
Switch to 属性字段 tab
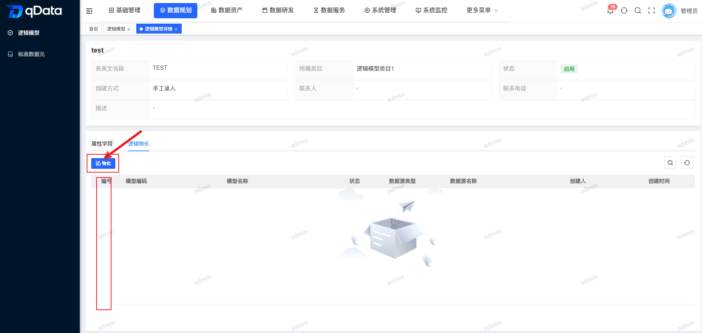point(102,144)
